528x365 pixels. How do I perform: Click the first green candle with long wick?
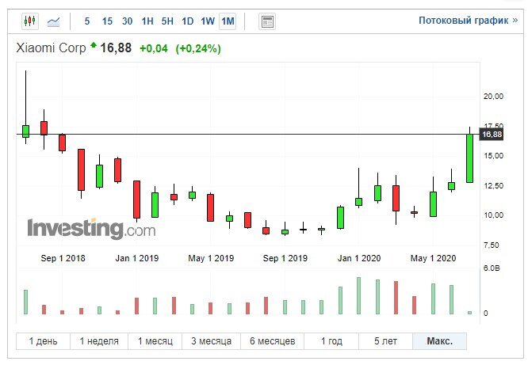tap(25, 131)
